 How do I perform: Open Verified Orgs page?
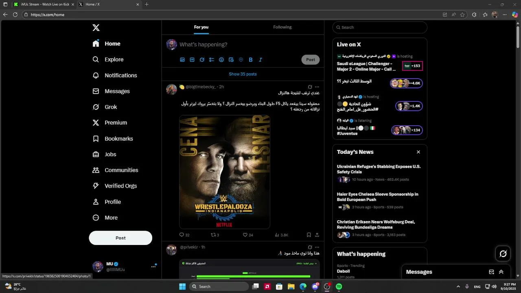pyautogui.click(x=115, y=186)
